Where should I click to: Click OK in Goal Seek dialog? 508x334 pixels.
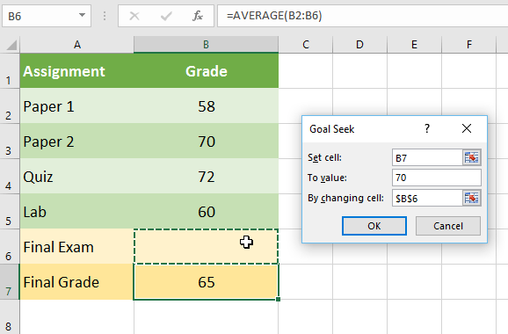pos(374,226)
